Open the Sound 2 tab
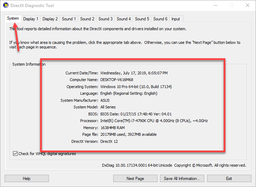The width and height of the screenshot is (256, 187). (87, 19)
